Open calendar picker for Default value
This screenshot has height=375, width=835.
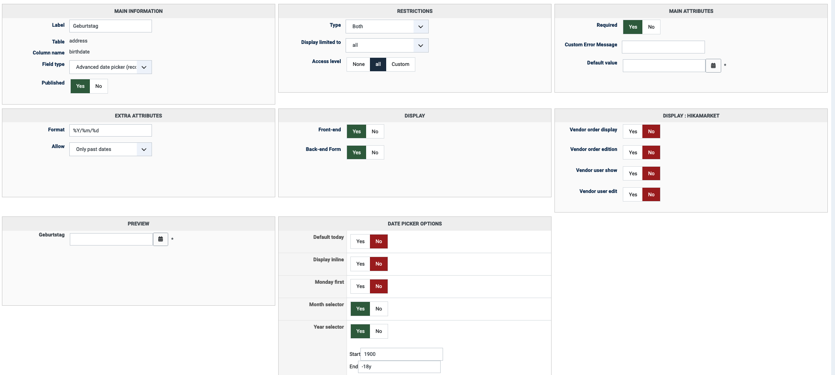[x=713, y=65]
